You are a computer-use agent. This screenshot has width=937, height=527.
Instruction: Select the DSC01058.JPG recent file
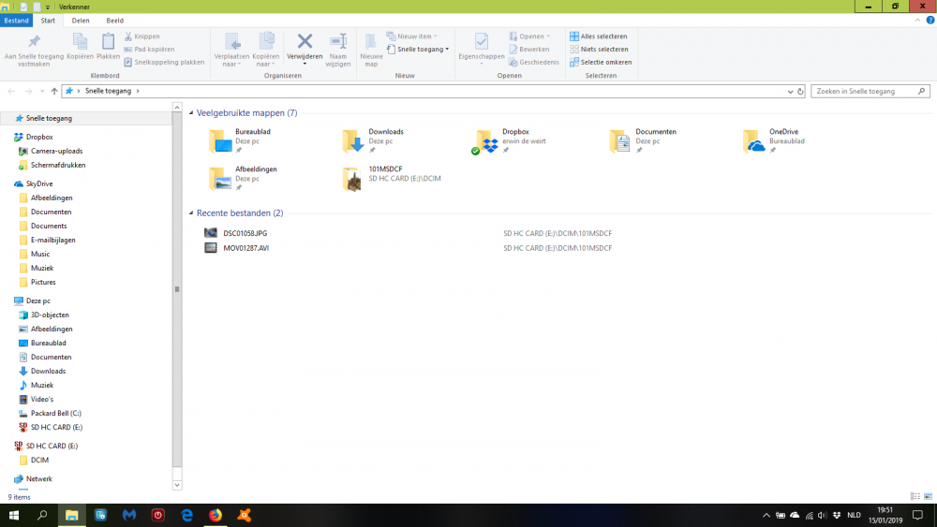pyautogui.click(x=245, y=233)
